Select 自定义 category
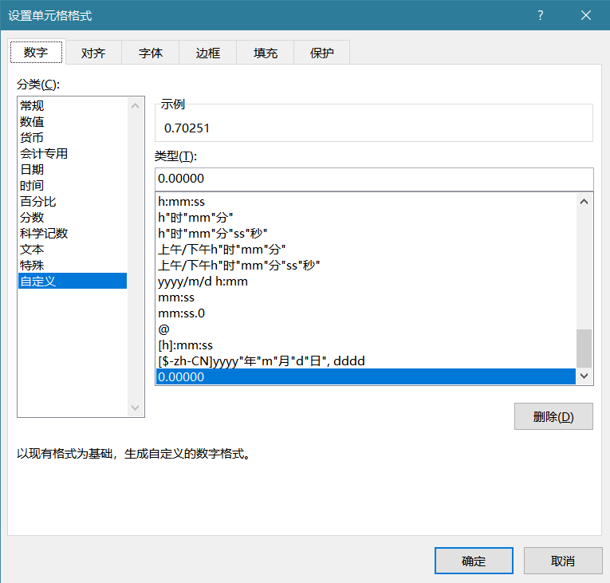The height and width of the screenshot is (583, 610). 73,281
